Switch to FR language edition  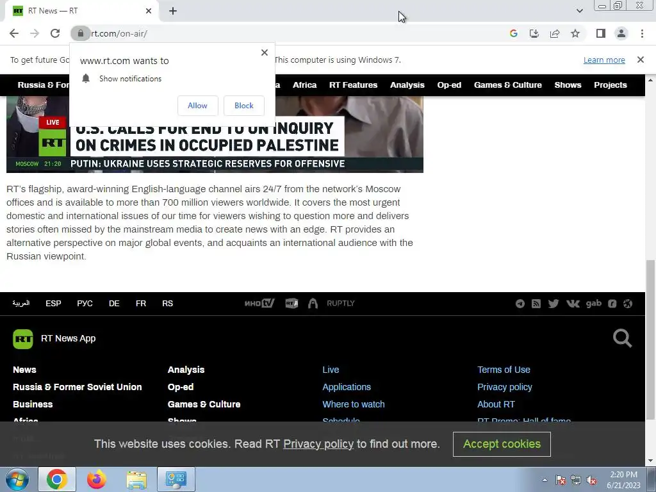[x=140, y=303]
